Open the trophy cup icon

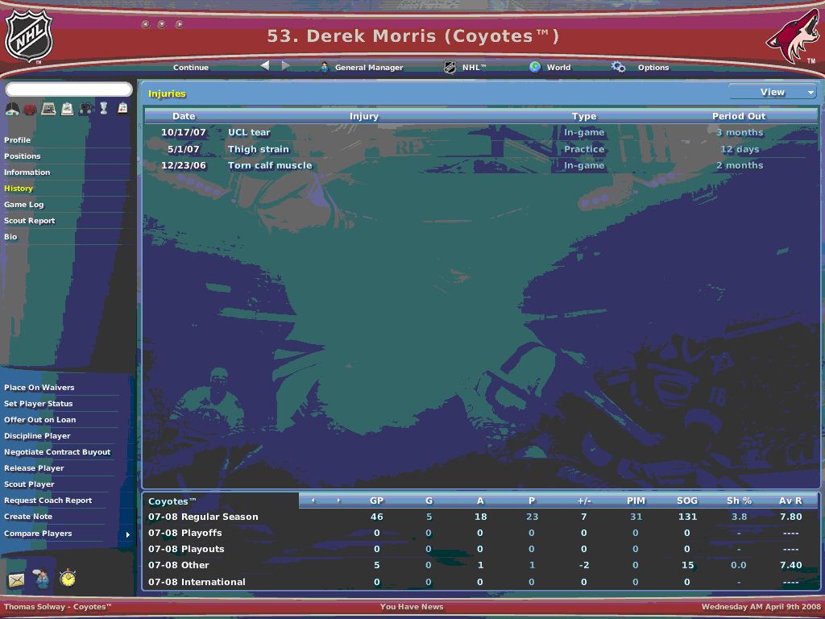point(104,109)
